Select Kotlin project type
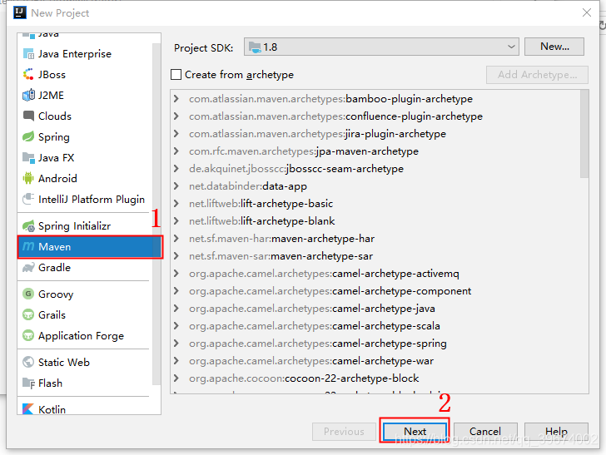Viewport: 606px width, 455px height. click(85, 408)
